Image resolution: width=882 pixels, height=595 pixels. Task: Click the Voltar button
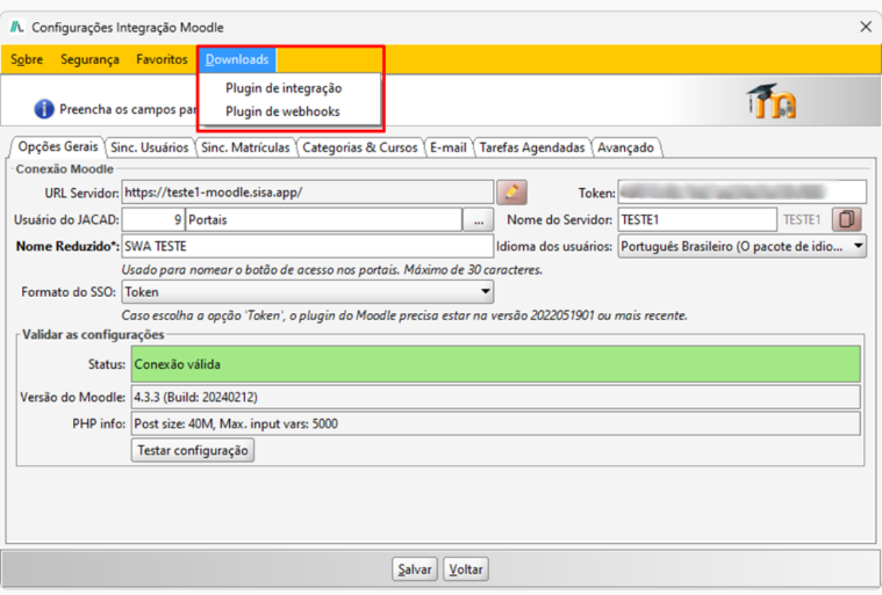pos(466,569)
